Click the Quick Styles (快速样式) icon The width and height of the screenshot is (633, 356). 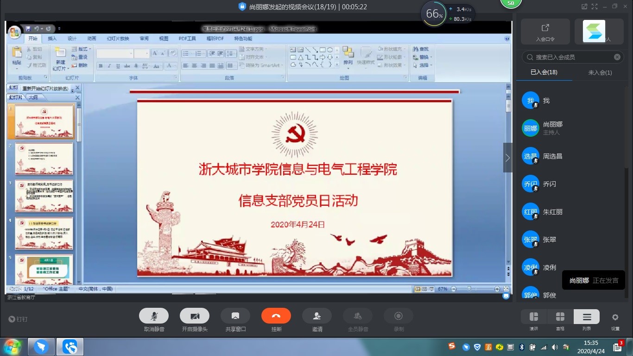pos(366,52)
